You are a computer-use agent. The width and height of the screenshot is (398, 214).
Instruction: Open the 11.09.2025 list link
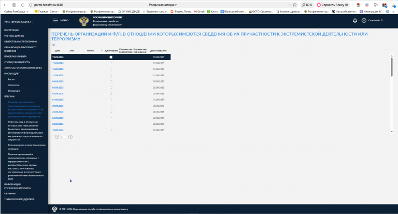pos(58,76)
